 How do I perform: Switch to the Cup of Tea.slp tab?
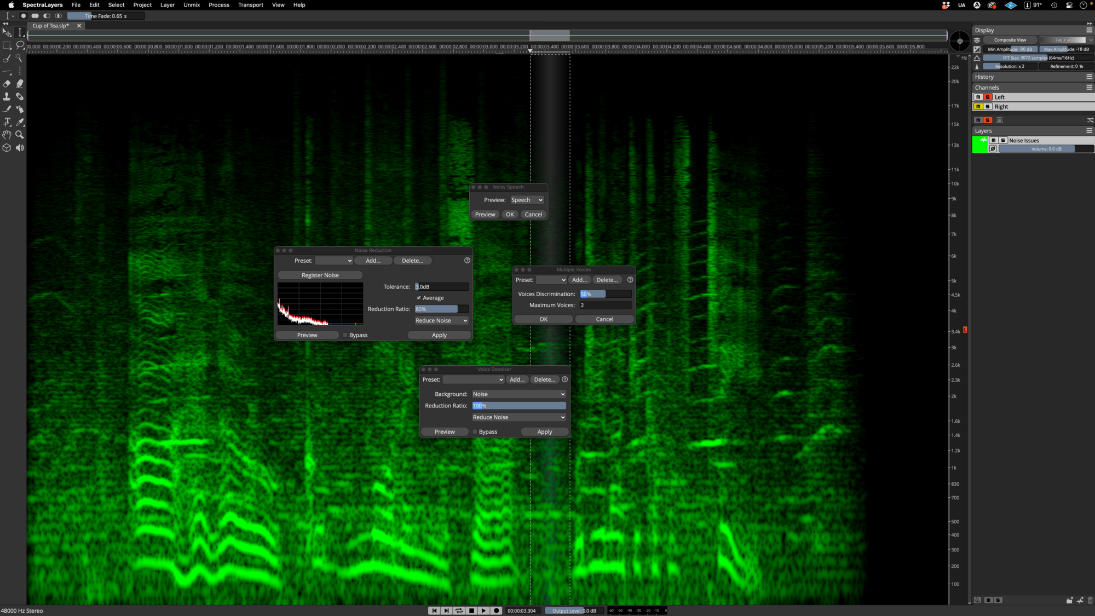pyautogui.click(x=51, y=25)
